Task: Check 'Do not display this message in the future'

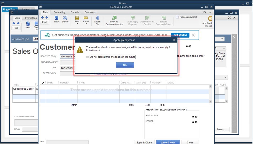Action: pyautogui.click(x=88, y=57)
